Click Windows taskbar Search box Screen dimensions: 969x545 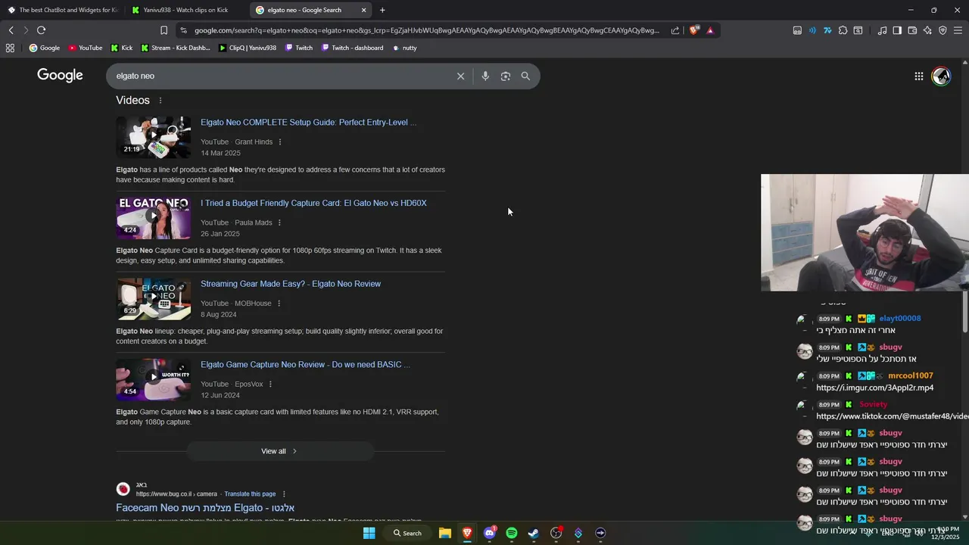click(407, 533)
